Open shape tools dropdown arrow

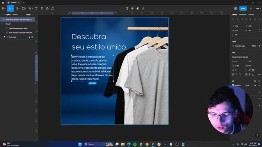26,9
